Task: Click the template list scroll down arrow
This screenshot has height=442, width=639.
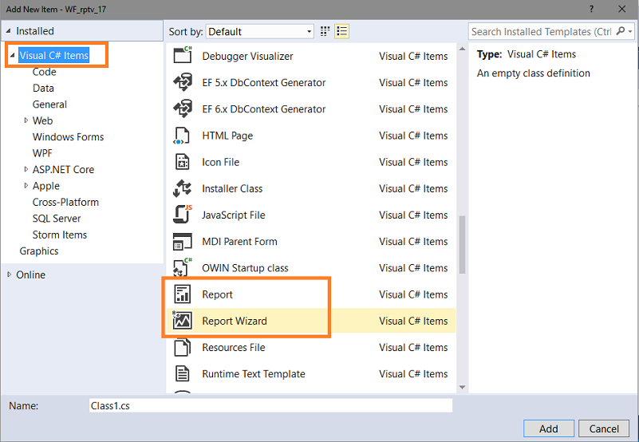Action: [462, 387]
